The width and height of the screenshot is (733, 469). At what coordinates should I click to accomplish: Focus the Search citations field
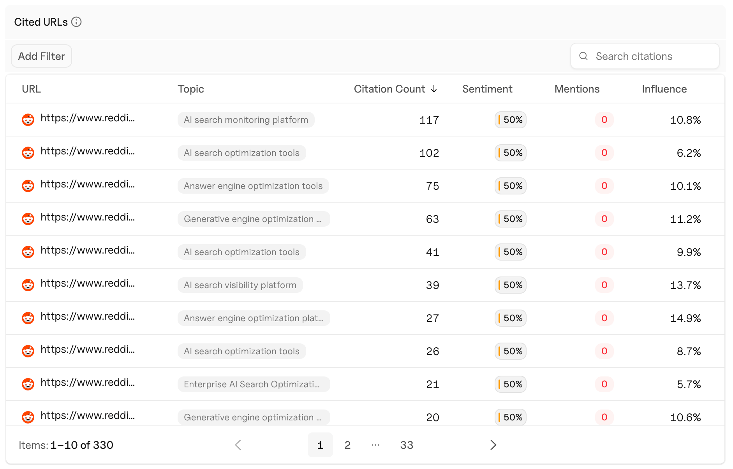click(x=645, y=56)
